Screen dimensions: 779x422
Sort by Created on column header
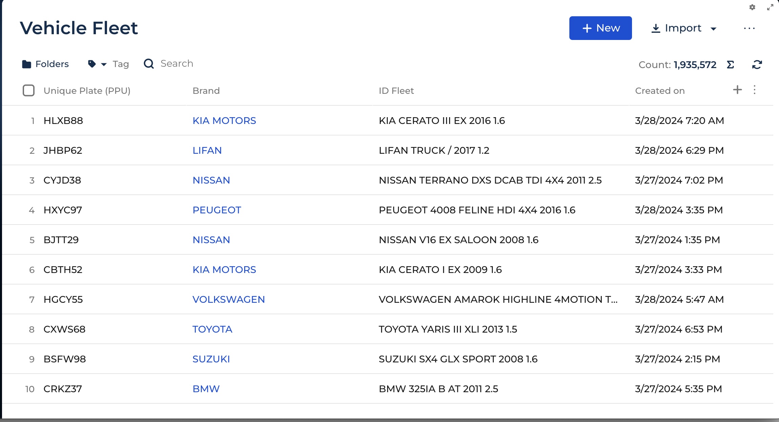pos(660,91)
